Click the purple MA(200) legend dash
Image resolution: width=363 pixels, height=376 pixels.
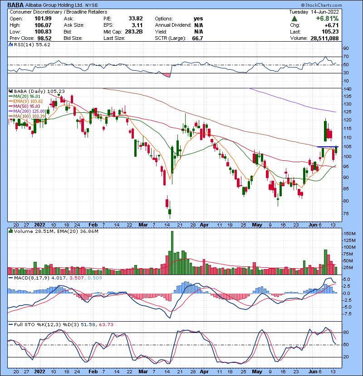click(10, 111)
